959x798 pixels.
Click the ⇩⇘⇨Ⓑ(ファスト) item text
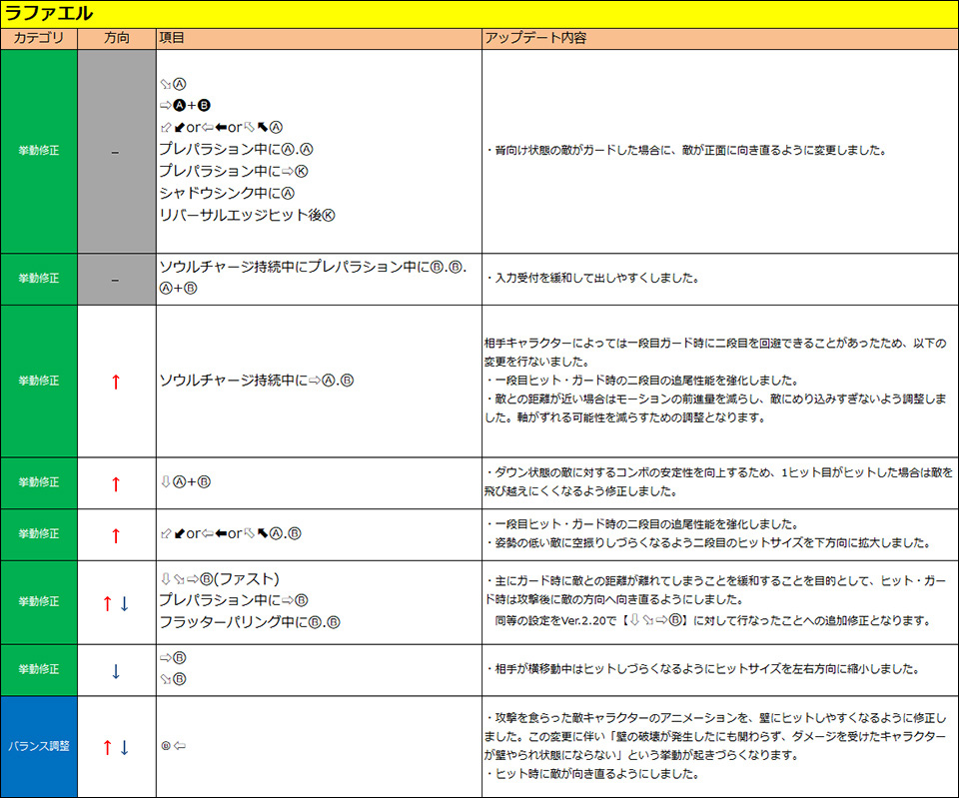click(219, 579)
